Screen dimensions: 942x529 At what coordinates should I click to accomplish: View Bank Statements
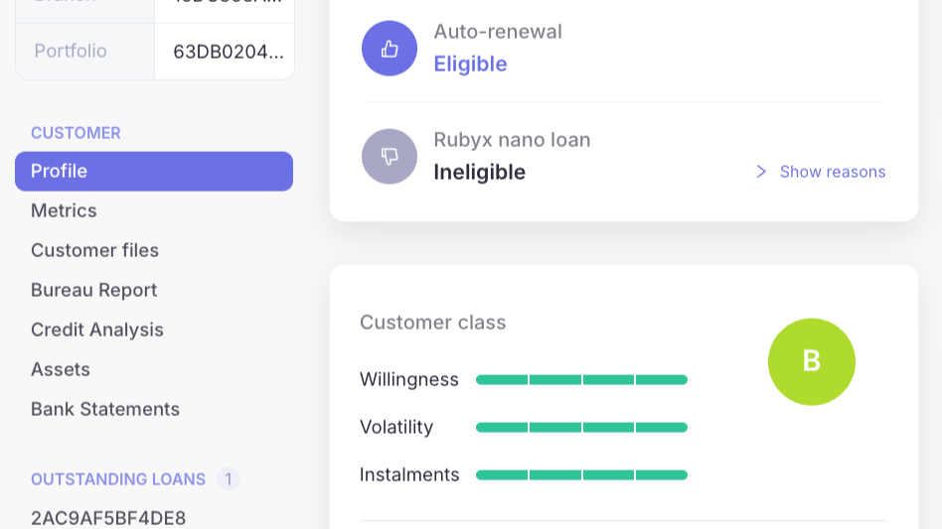tap(105, 409)
